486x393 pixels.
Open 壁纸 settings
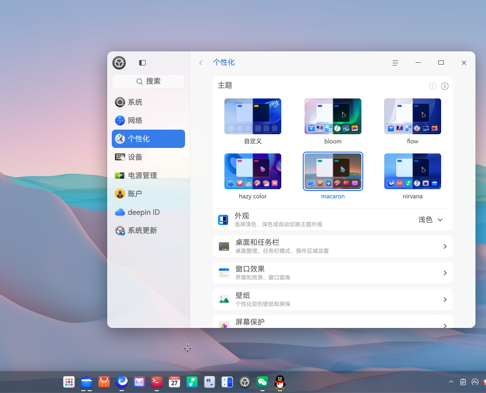point(333,300)
